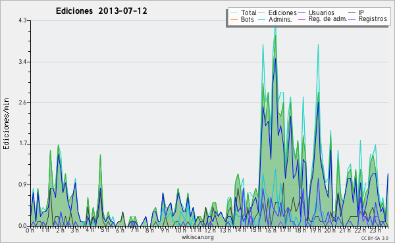Click the y-axis value 1.7
The image size is (395, 243).
coord(22,144)
